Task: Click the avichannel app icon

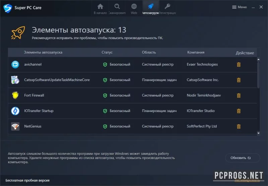Action: tap(15, 64)
